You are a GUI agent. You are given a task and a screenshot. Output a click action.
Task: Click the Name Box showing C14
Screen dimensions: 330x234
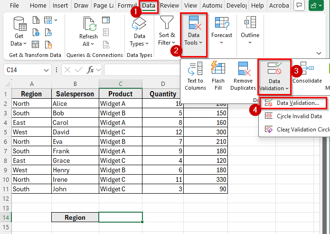(x=24, y=70)
